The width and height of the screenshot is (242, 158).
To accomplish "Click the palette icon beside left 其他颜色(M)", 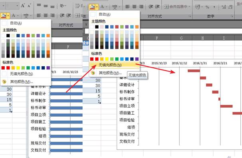I will pos(4,81).
